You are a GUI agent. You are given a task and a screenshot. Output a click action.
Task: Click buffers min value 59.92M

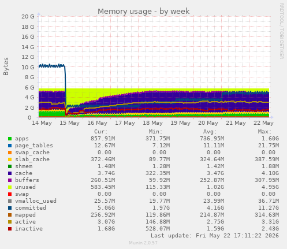click(159, 180)
